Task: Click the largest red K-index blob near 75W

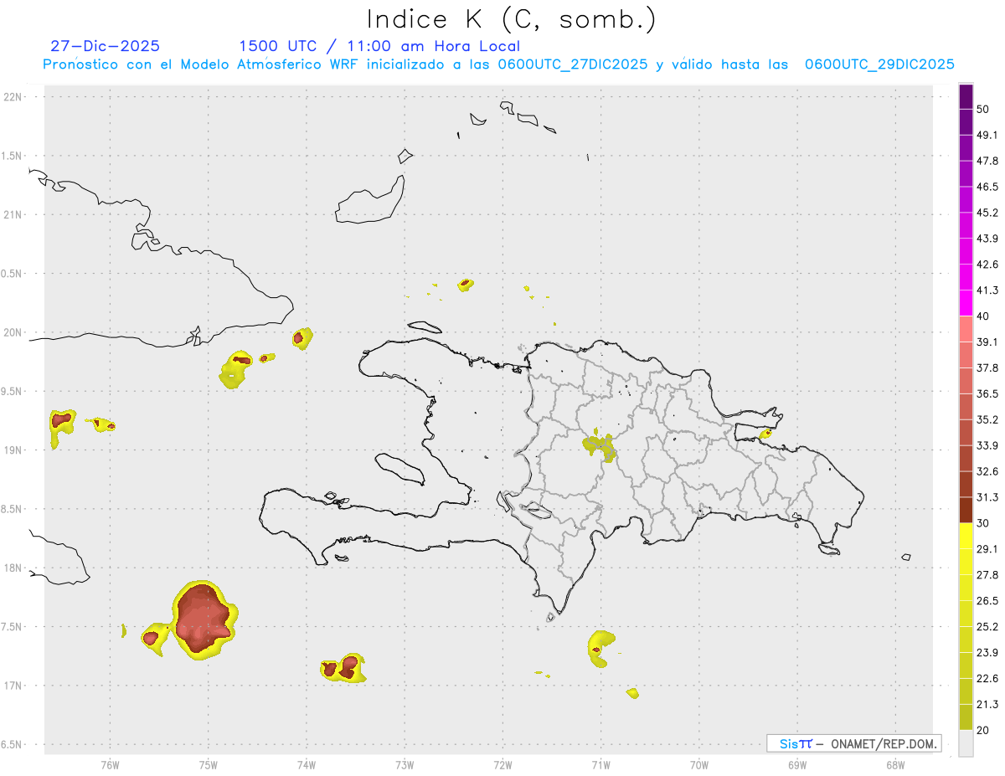Action: pos(203,619)
